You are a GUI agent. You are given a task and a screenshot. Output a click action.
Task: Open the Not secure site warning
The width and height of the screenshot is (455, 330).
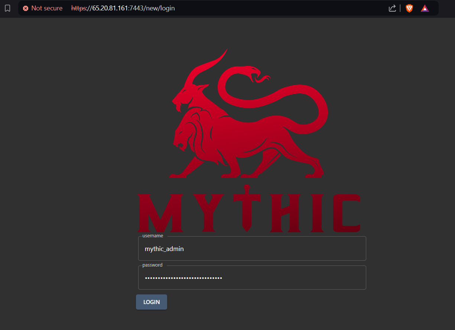(x=43, y=8)
